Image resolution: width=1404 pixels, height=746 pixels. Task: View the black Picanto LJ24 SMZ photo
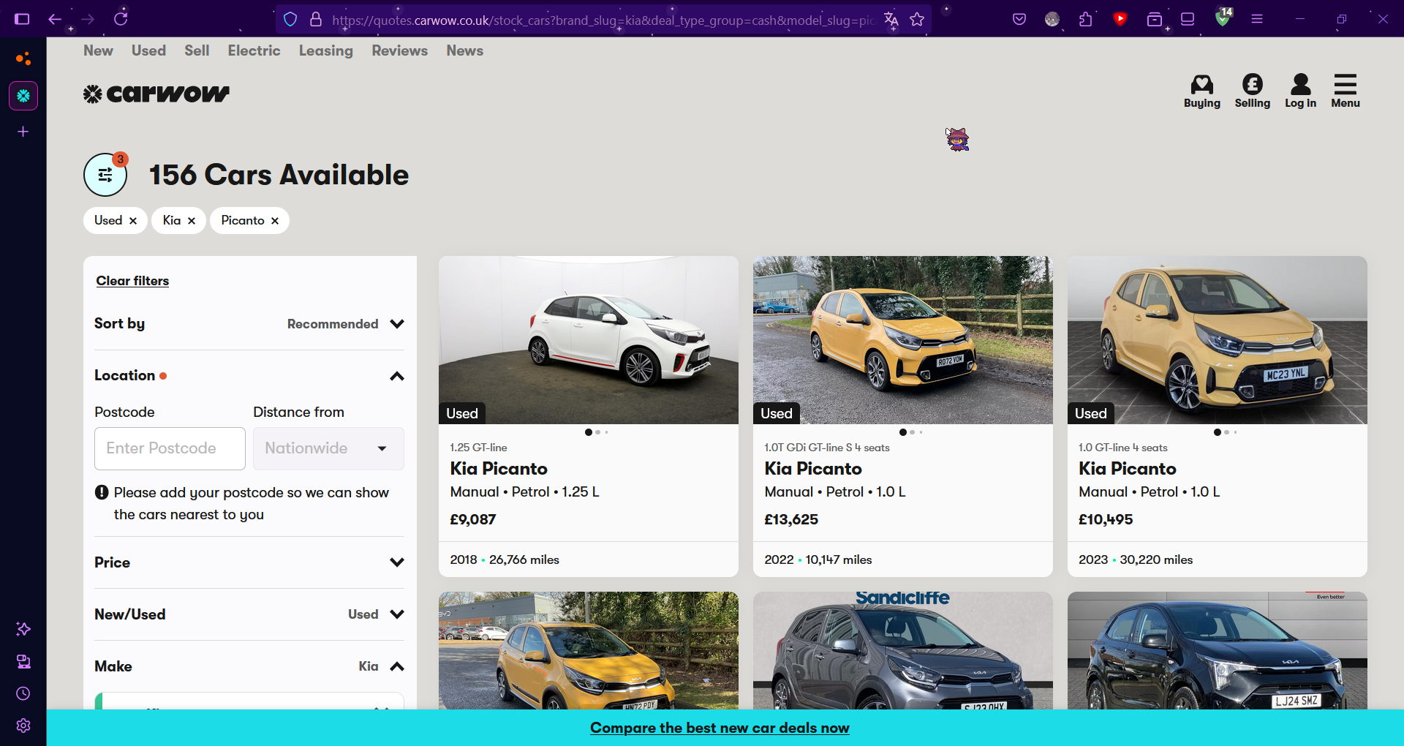[1218, 650]
